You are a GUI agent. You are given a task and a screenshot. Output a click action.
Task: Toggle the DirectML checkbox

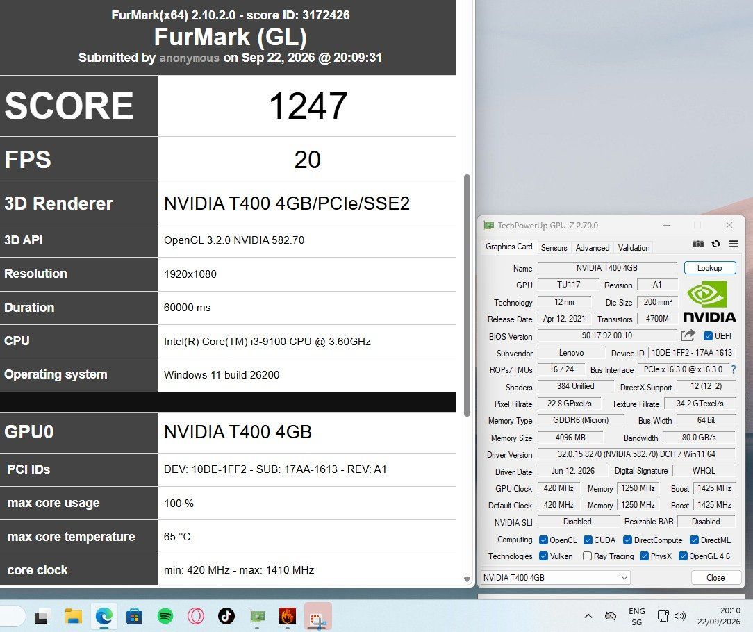(x=694, y=540)
